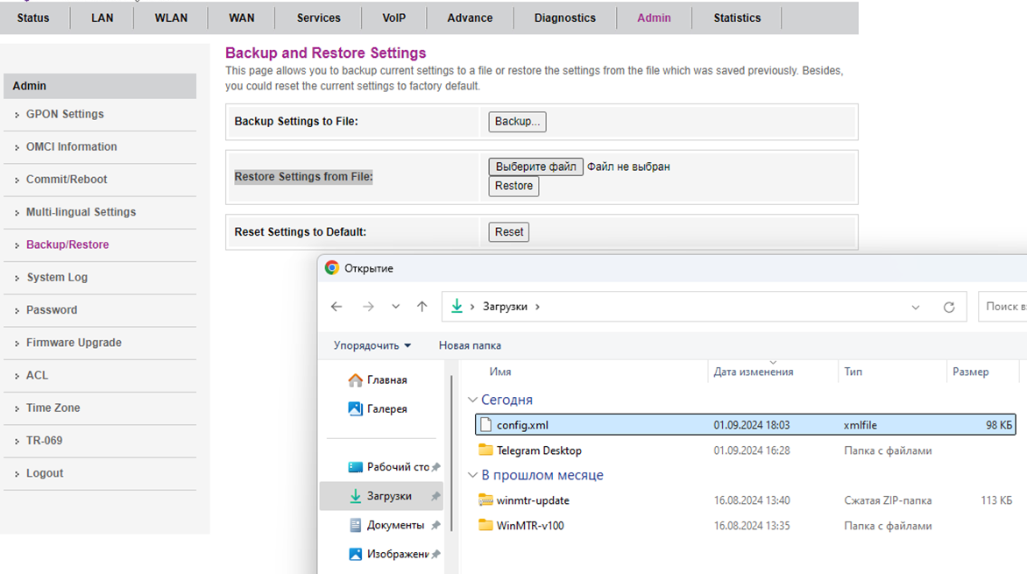Click the Forward arrow in file dialog
Screen dimensions: 1027x574
[368, 307]
